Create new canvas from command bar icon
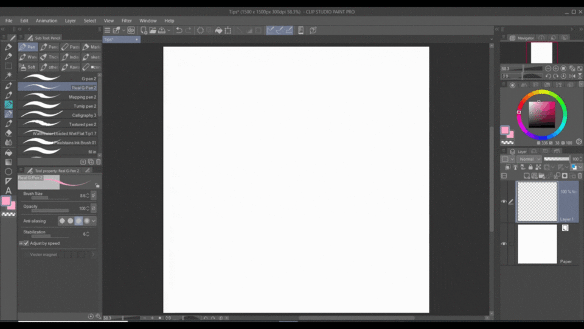 coord(142,30)
